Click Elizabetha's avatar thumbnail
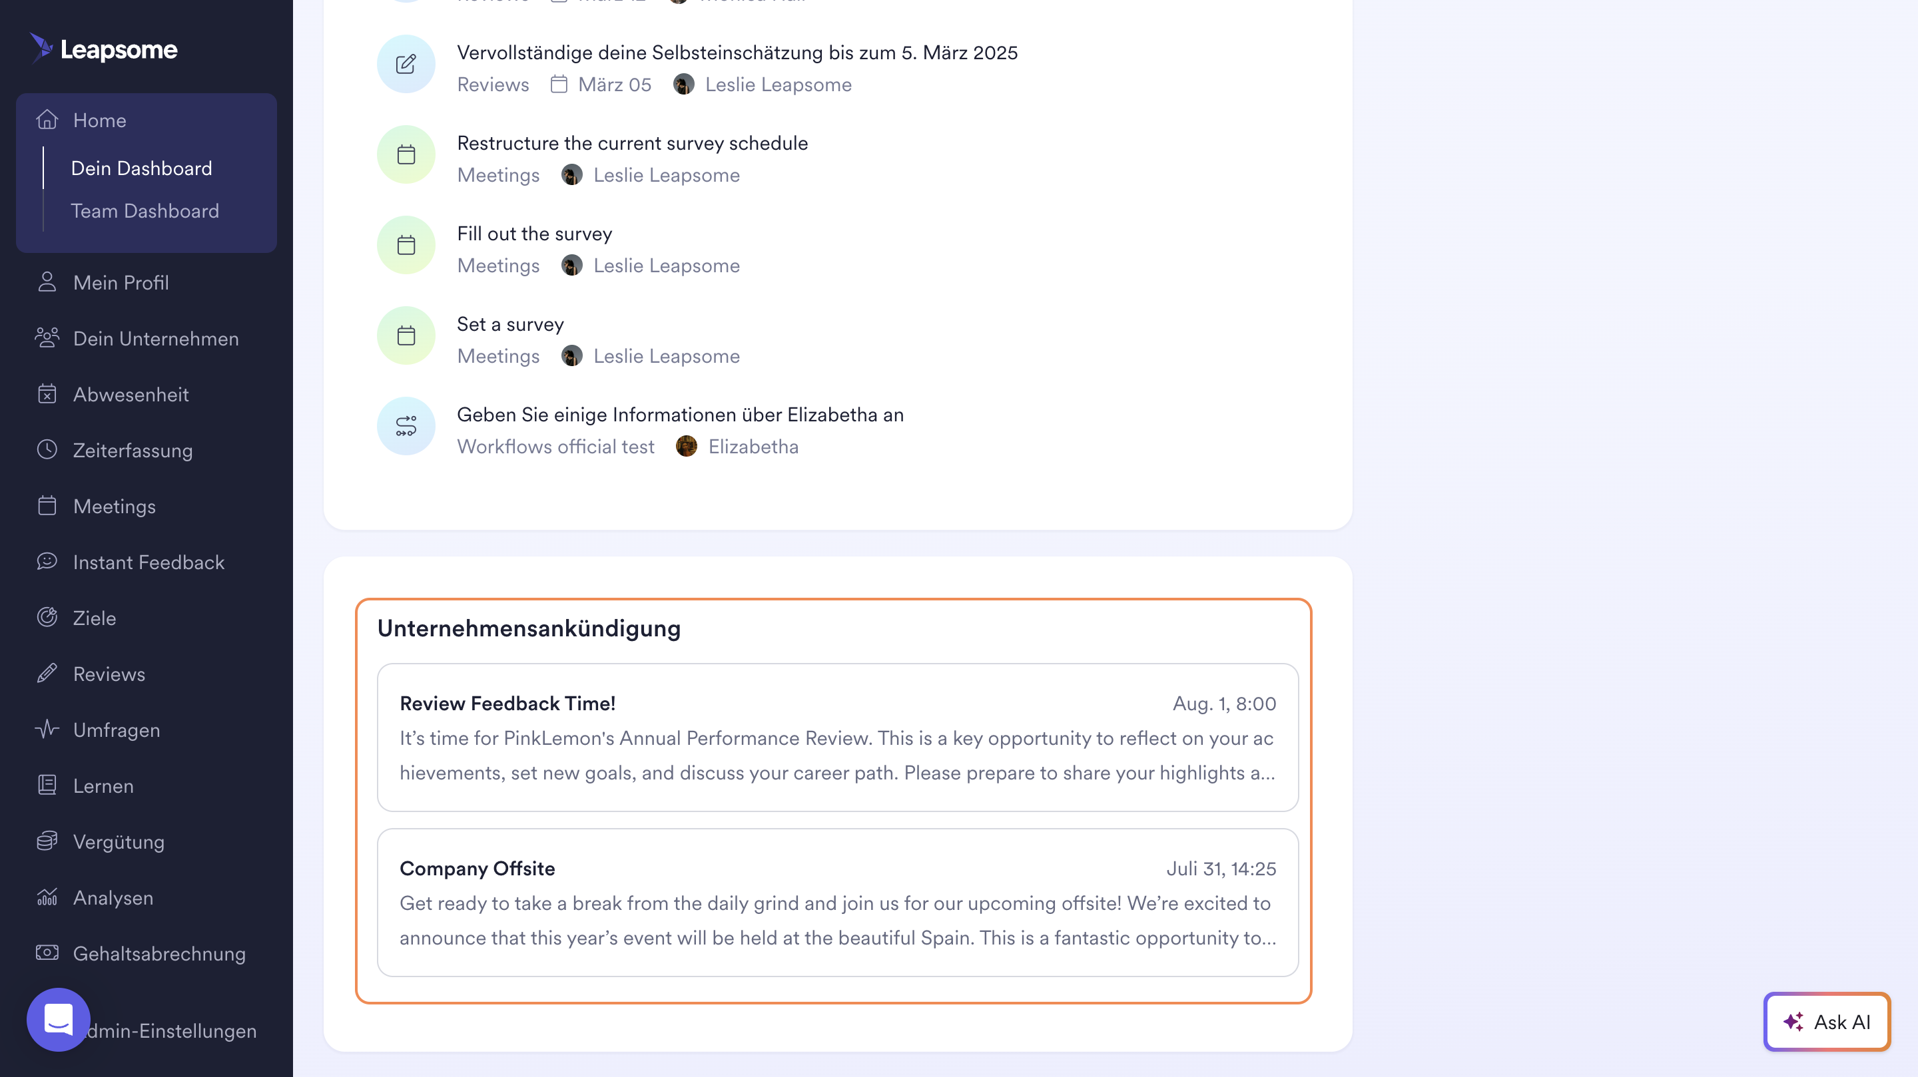The height and width of the screenshot is (1077, 1918). tap(686, 447)
